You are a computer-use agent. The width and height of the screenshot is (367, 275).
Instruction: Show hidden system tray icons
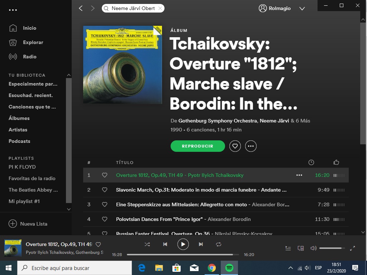290,268
